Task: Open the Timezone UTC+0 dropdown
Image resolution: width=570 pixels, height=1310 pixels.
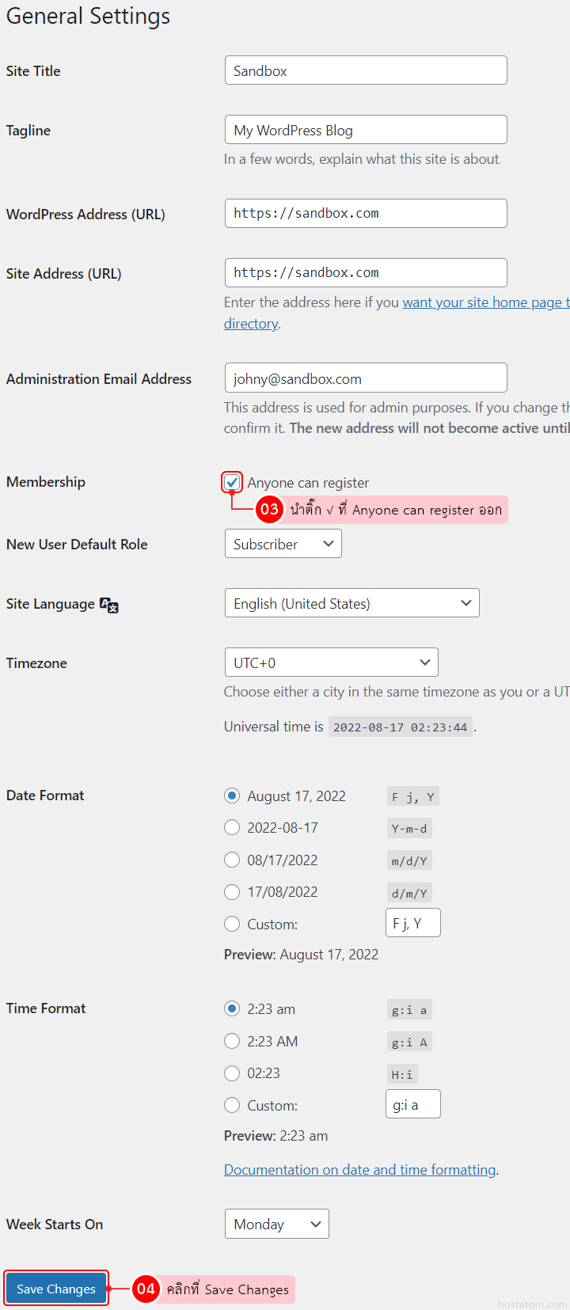Action: (x=331, y=663)
